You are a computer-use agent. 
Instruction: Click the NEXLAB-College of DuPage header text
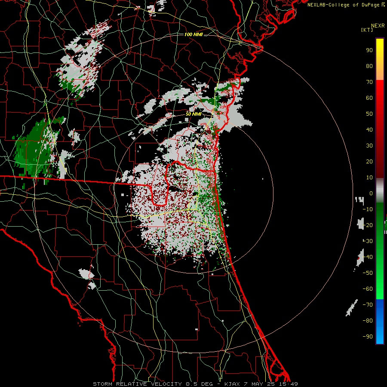tap(346, 5)
